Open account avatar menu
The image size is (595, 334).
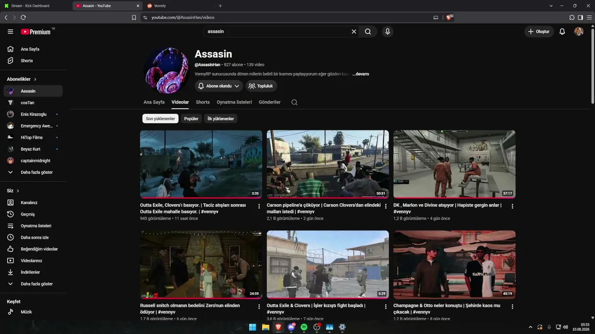tap(579, 32)
